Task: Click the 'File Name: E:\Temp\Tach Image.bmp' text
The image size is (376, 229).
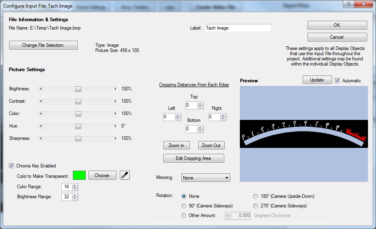Action: point(44,28)
